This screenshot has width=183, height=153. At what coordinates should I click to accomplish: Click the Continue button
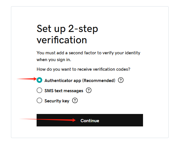coord(90,120)
